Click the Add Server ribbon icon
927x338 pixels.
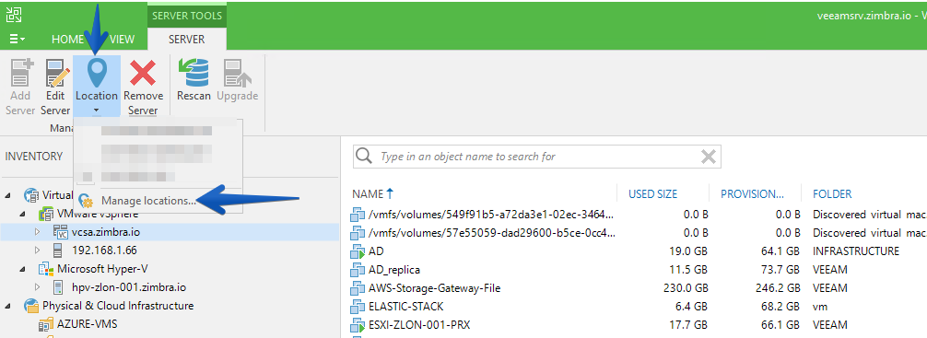click(20, 72)
